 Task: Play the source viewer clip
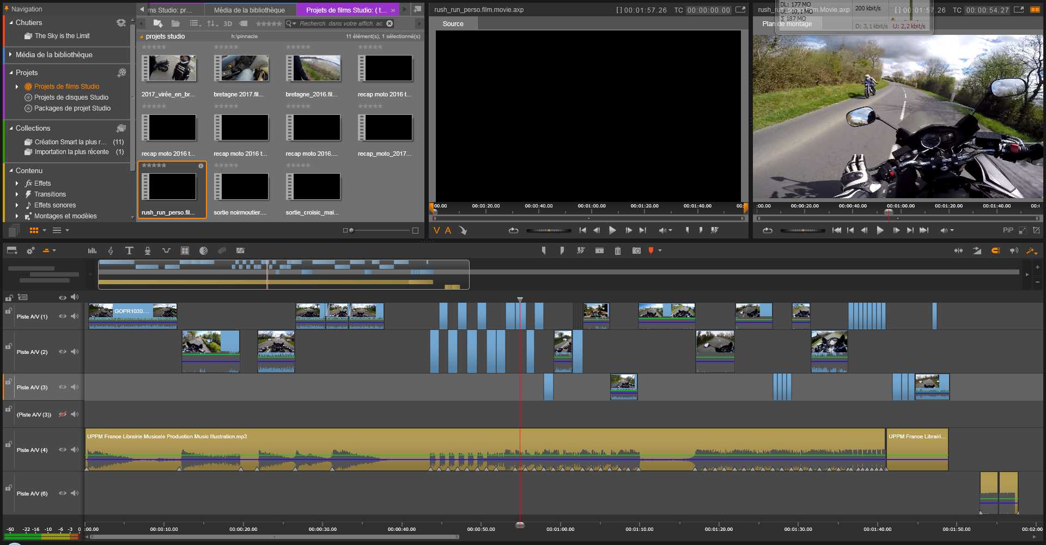[x=612, y=230]
